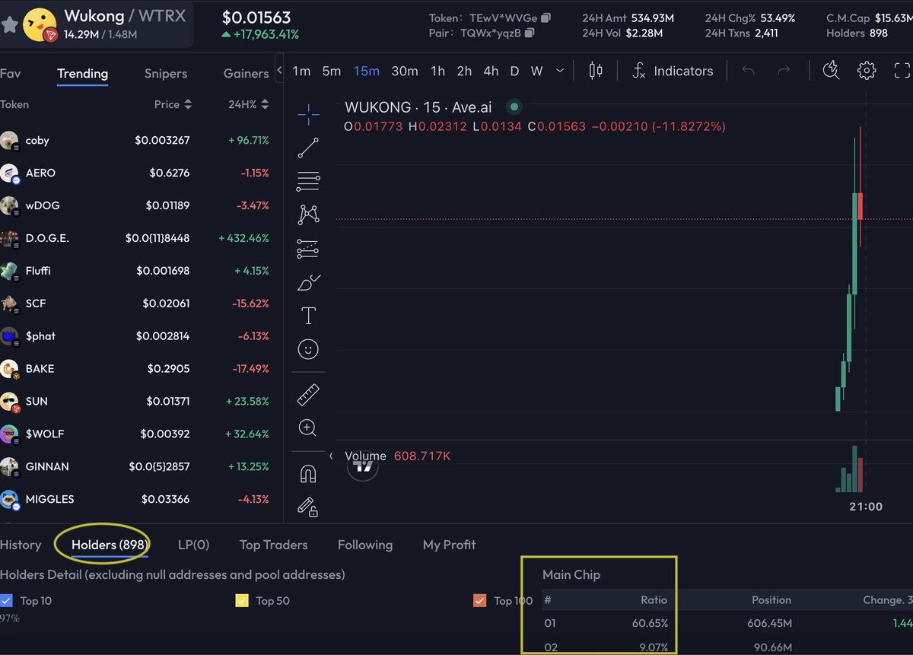The height and width of the screenshot is (655, 913).
Task: Select 15m timeframe
Action: 366,71
